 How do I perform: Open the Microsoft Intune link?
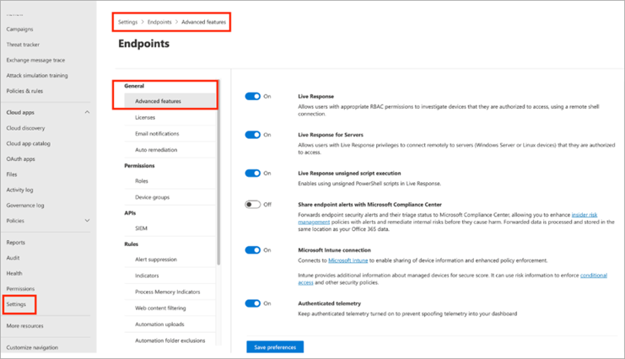tap(346, 260)
